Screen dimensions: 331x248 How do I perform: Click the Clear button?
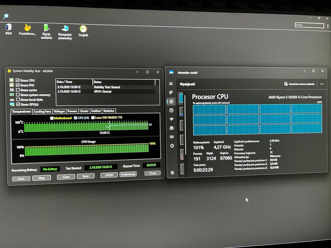(x=66, y=177)
